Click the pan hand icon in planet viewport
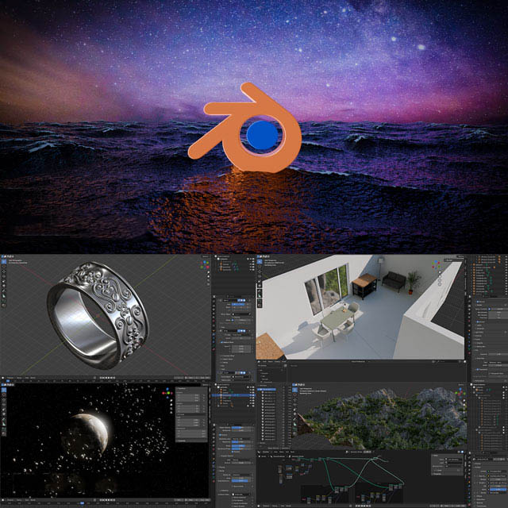Screen dimensions: 508x508 tap(171, 405)
